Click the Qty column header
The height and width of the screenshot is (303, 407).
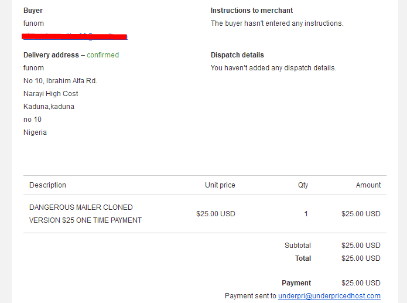[303, 185]
